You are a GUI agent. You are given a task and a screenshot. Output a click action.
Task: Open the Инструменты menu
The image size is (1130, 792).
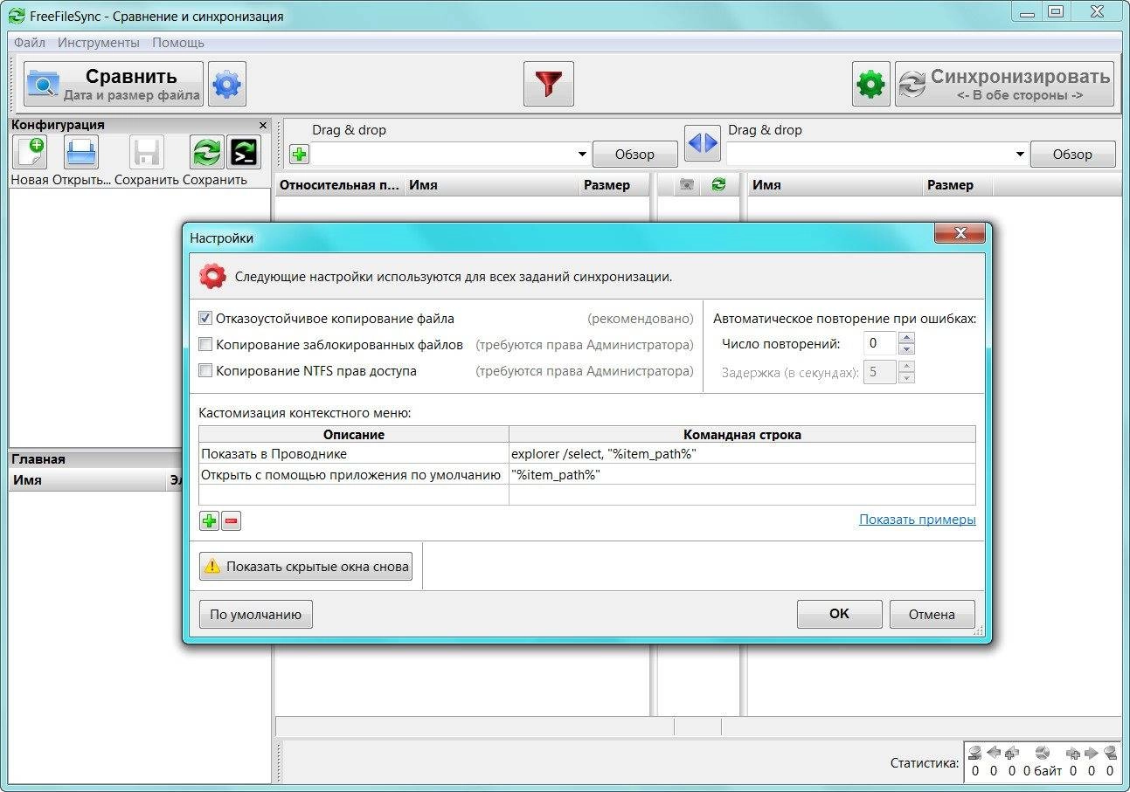pyautogui.click(x=99, y=42)
